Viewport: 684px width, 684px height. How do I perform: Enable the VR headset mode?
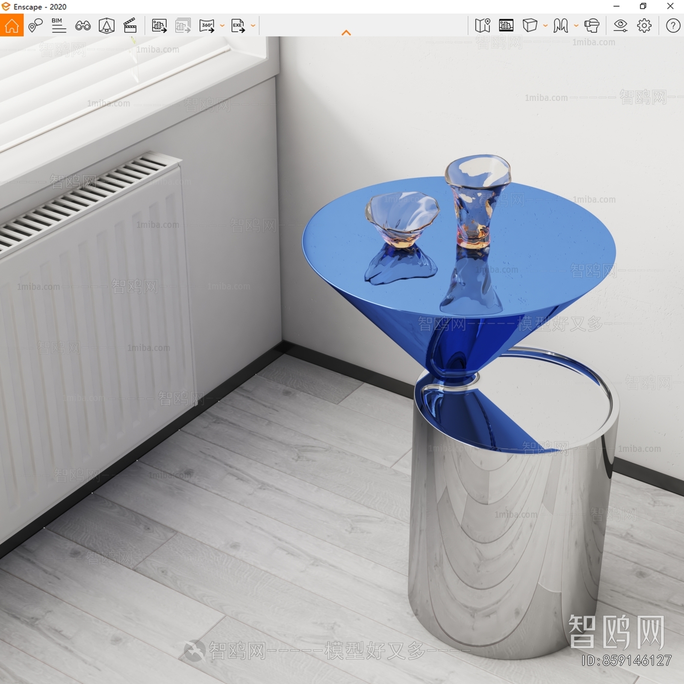(x=592, y=26)
